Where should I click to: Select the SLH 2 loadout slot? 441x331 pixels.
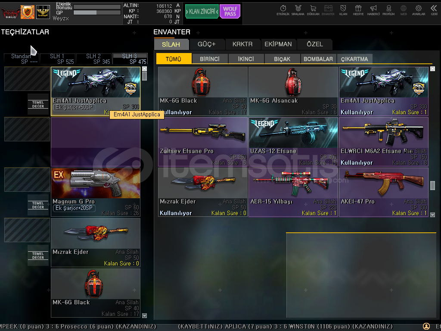(93, 59)
